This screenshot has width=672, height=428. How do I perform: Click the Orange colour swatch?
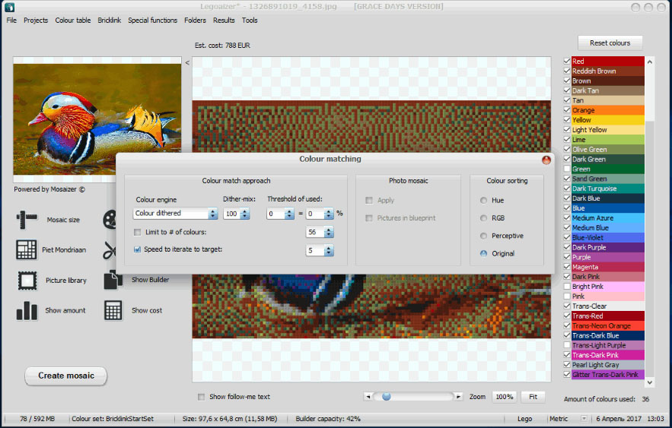(x=608, y=110)
